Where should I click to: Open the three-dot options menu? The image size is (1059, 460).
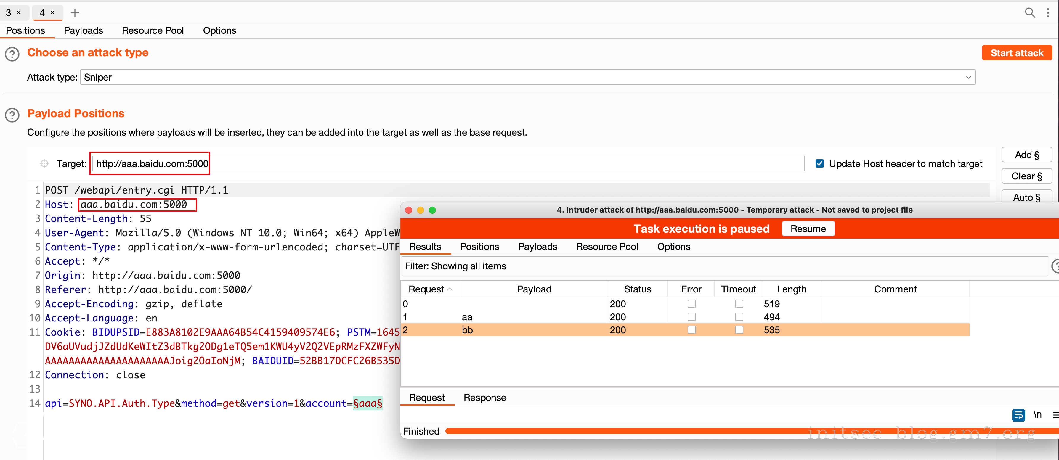1048,13
